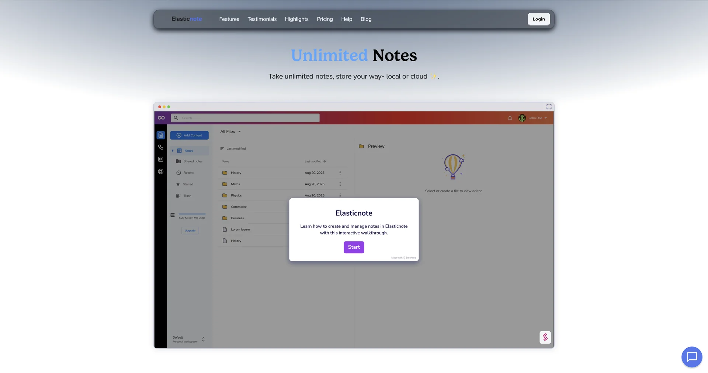Click the Storylane icon in the bottom-right corner
This screenshot has width=708, height=373.
(545, 337)
